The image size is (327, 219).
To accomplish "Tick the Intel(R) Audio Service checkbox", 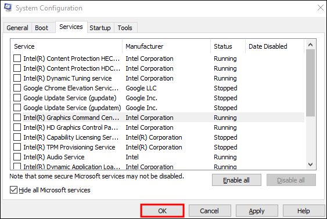I will (x=17, y=157).
